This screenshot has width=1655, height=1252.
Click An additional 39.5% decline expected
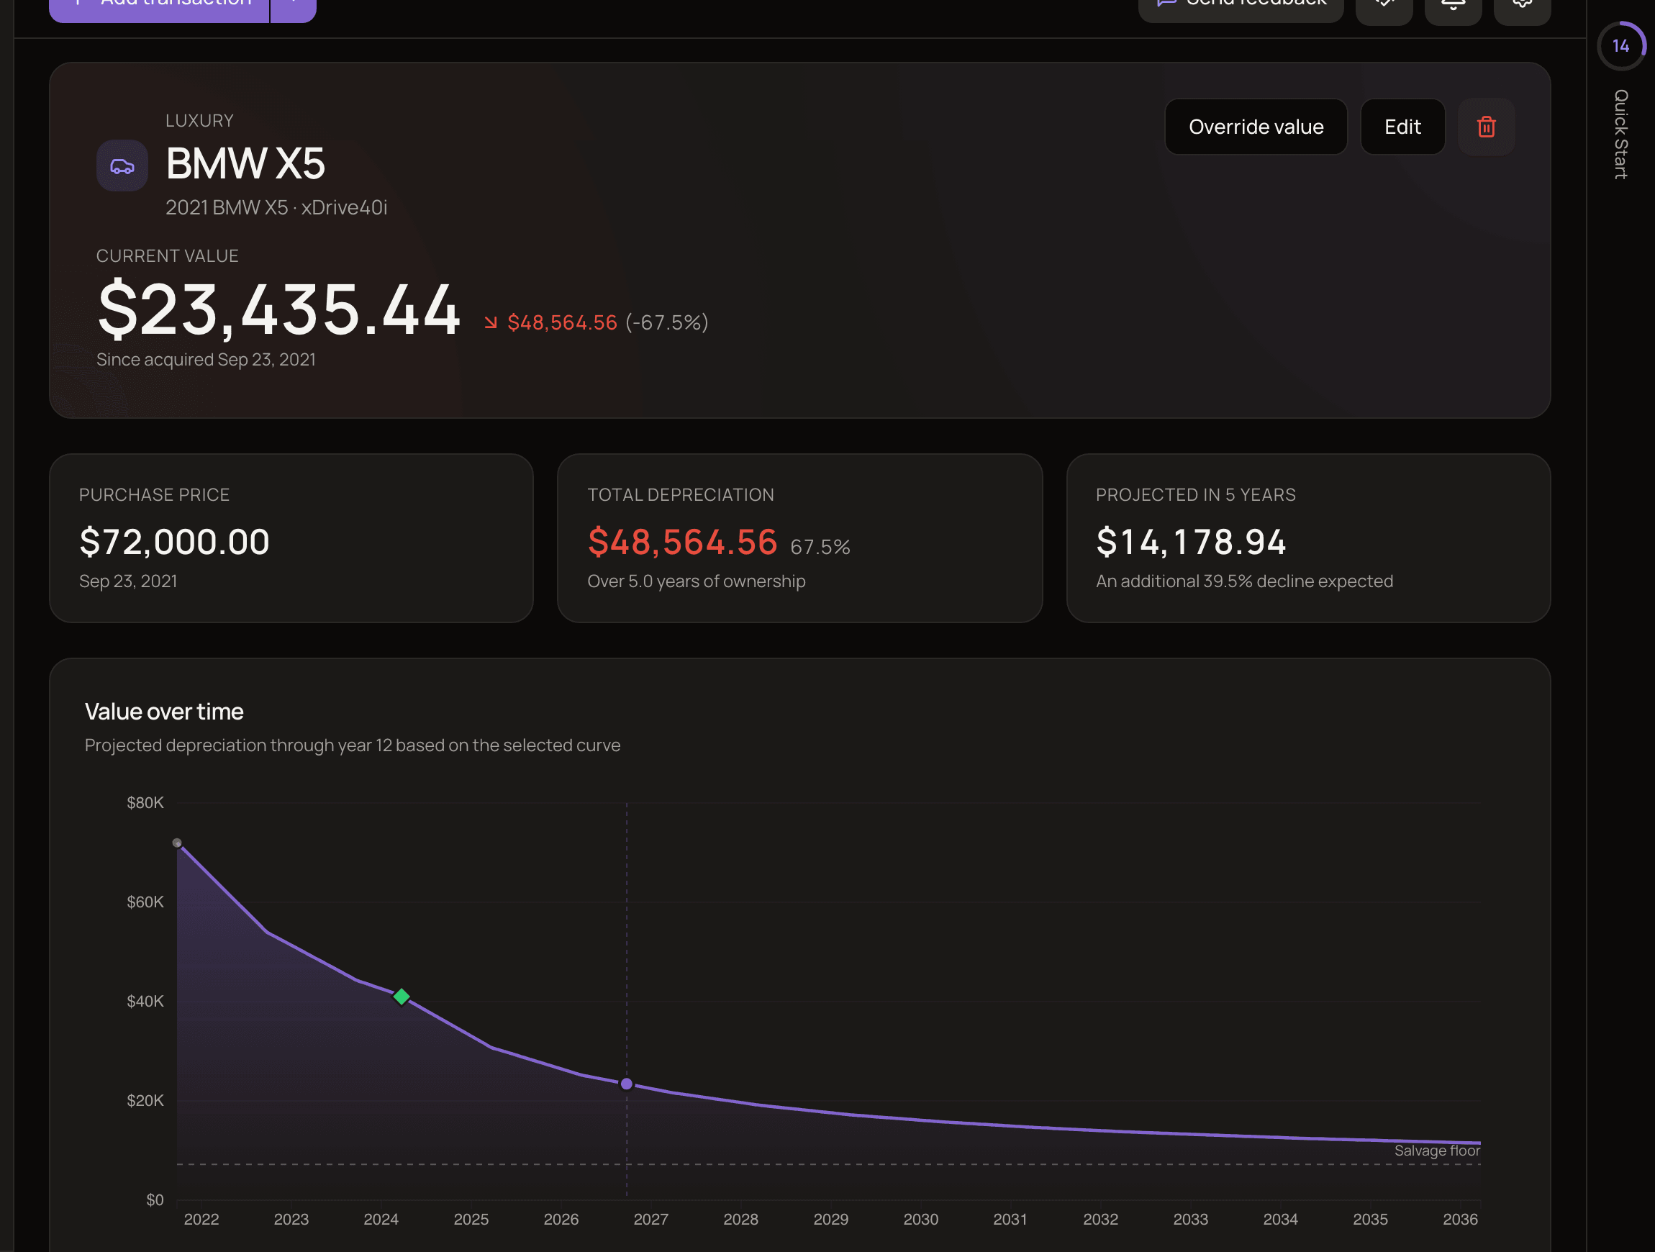click(x=1244, y=581)
